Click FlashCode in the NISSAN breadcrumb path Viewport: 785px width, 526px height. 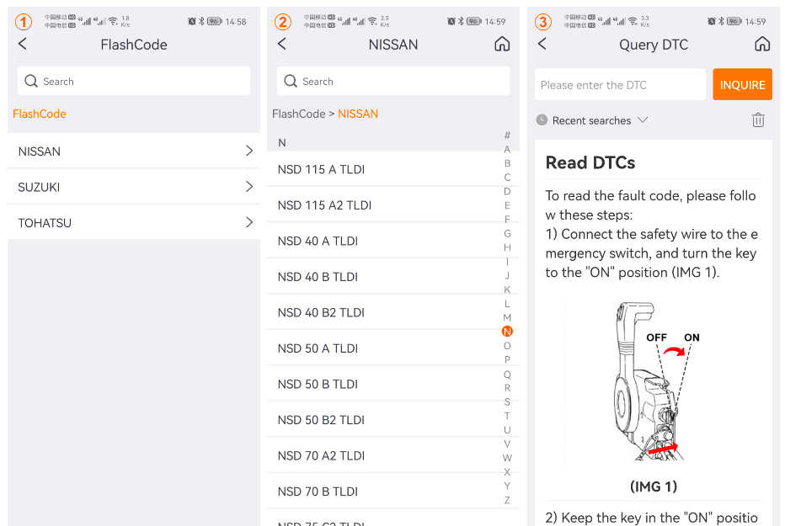click(299, 114)
